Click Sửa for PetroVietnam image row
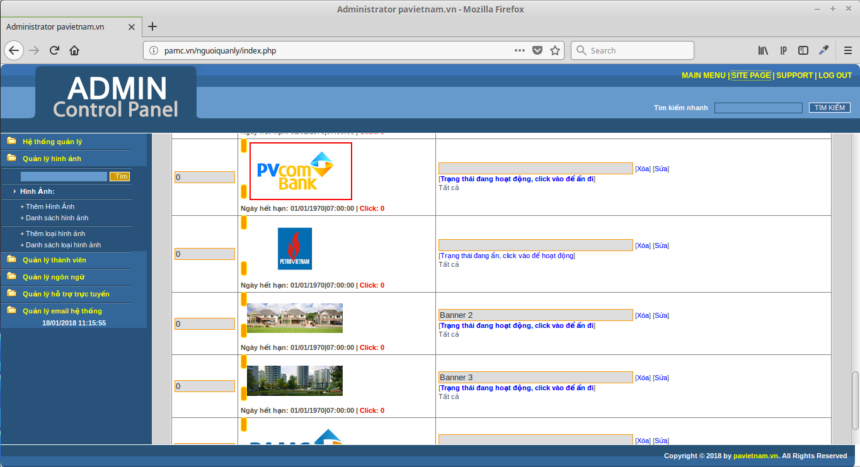The height and width of the screenshot is (467, 860). pos(661,245)
